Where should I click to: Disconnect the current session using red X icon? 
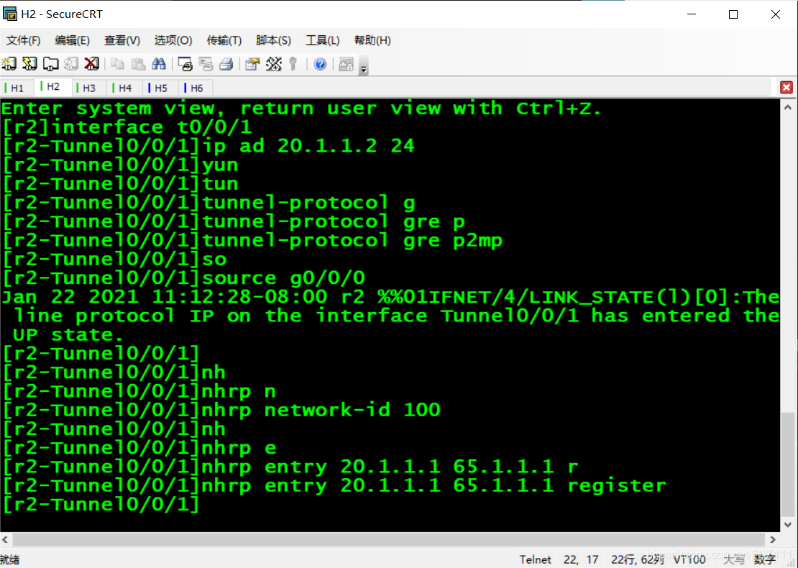click(91, 63)
